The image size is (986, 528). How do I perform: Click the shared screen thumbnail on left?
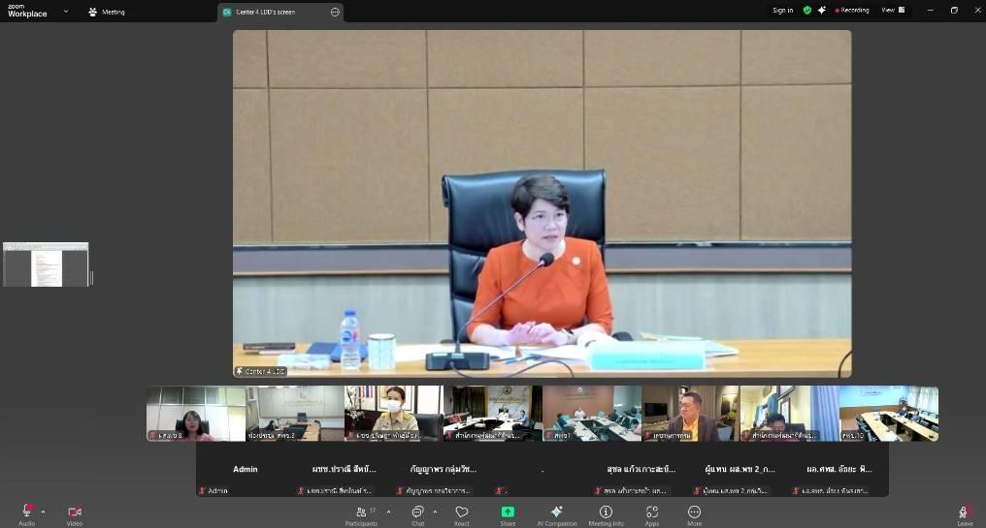pos(46,264)
